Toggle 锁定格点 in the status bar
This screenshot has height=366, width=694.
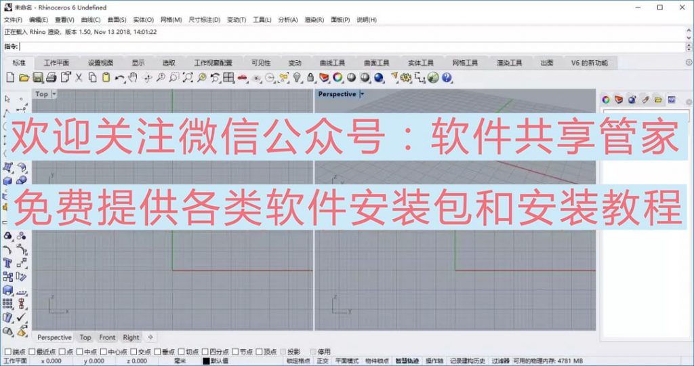coord(298,361)
